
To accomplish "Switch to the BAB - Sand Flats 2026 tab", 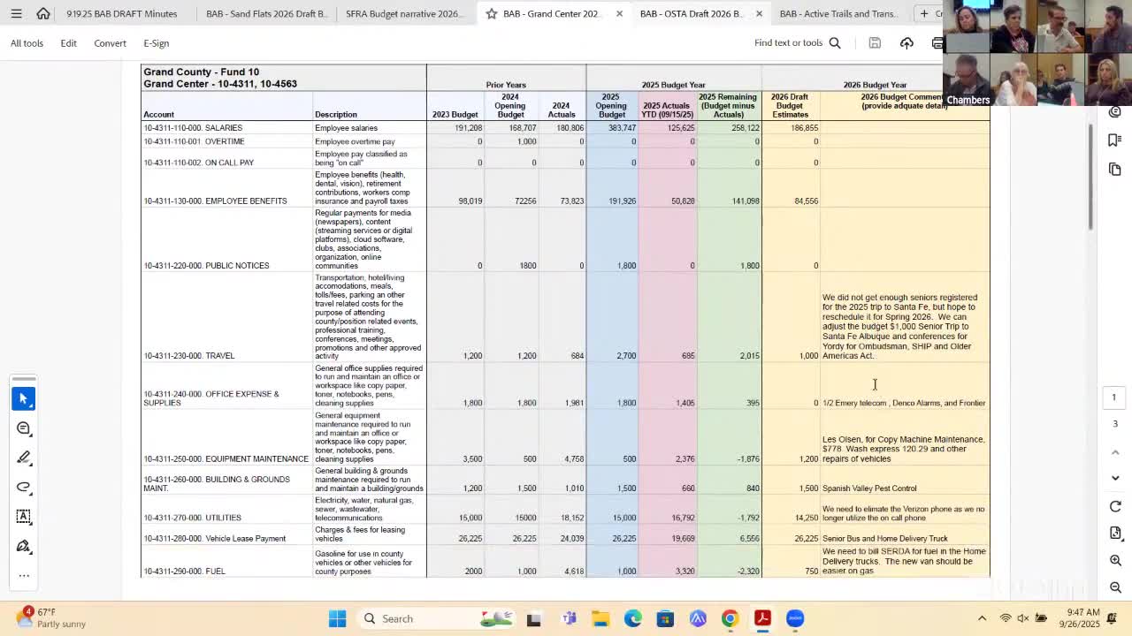I will pyautogui.click(x=266, y=13).
